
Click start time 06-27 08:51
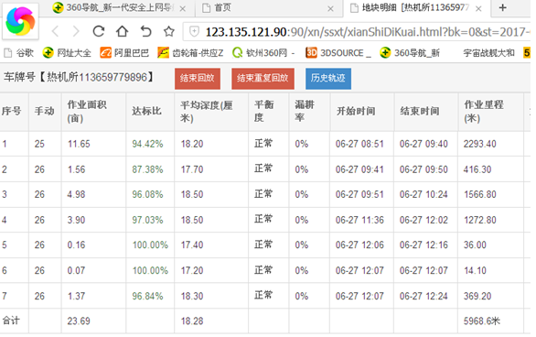pyautogui.click(x=359, y=144)
